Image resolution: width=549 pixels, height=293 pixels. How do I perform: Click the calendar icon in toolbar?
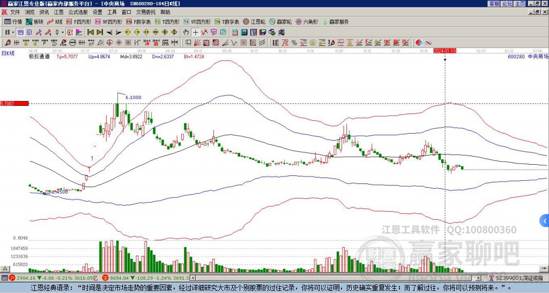[235, 33]
